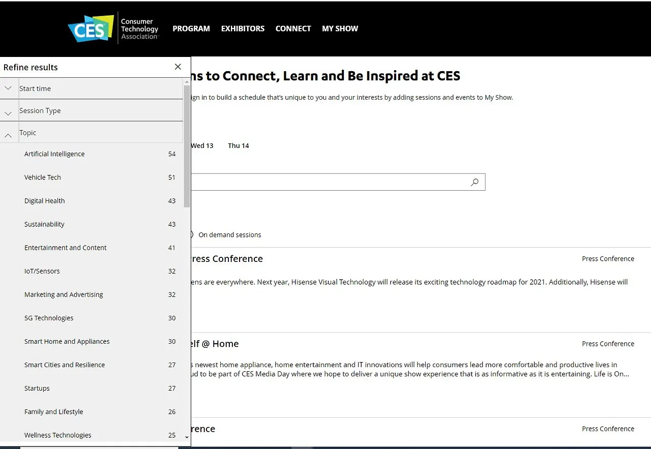Open the EXHIBITORS menu
The width and height of the screenshot is (651, 449).
pyautogui.click(x=243, y=28)
